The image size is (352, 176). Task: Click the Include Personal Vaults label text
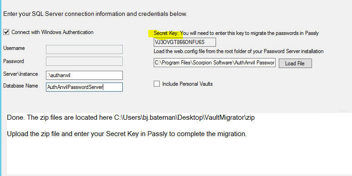(x=187, y=84)
